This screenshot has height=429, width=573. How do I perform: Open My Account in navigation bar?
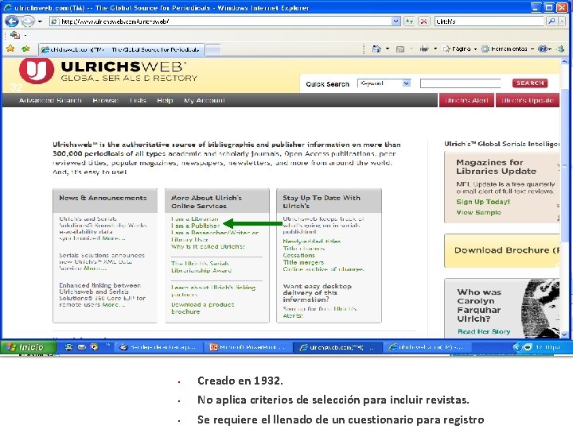[205, 100]
